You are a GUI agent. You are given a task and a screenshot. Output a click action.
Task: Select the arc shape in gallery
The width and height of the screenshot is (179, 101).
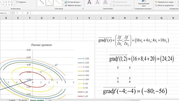(1, 5)
